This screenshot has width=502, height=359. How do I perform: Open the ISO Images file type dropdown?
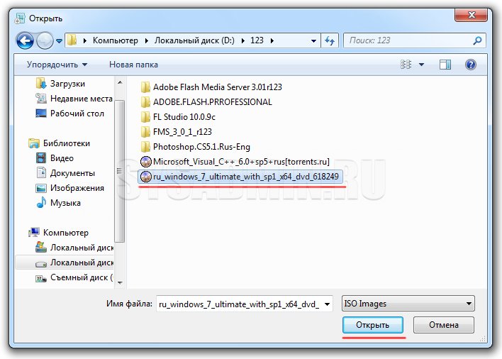click(408, 304)
